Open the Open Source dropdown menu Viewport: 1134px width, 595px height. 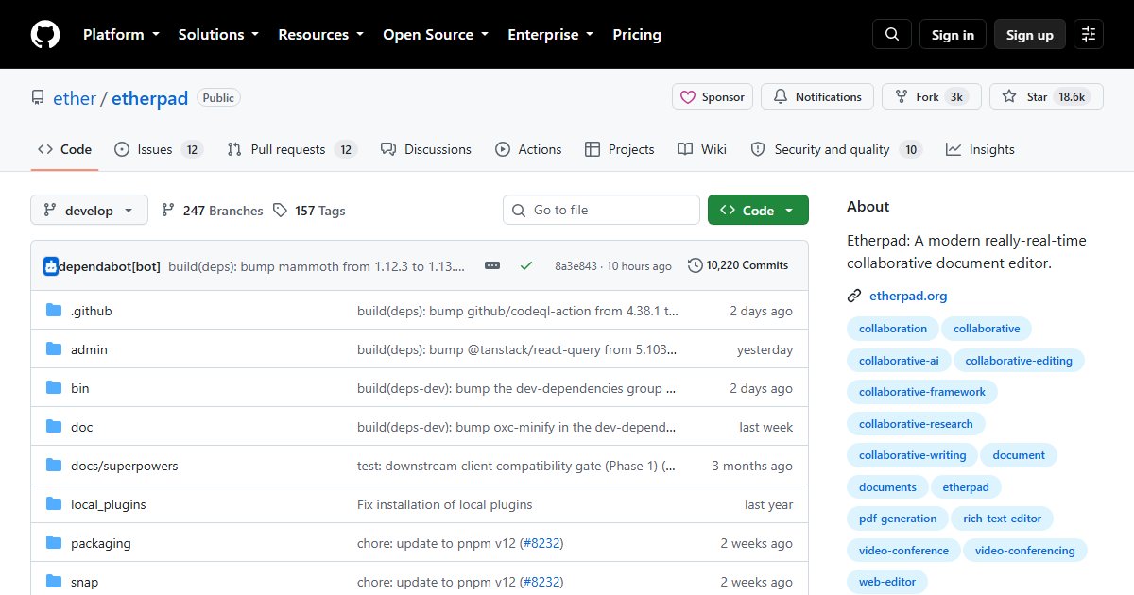click(436, 35)
